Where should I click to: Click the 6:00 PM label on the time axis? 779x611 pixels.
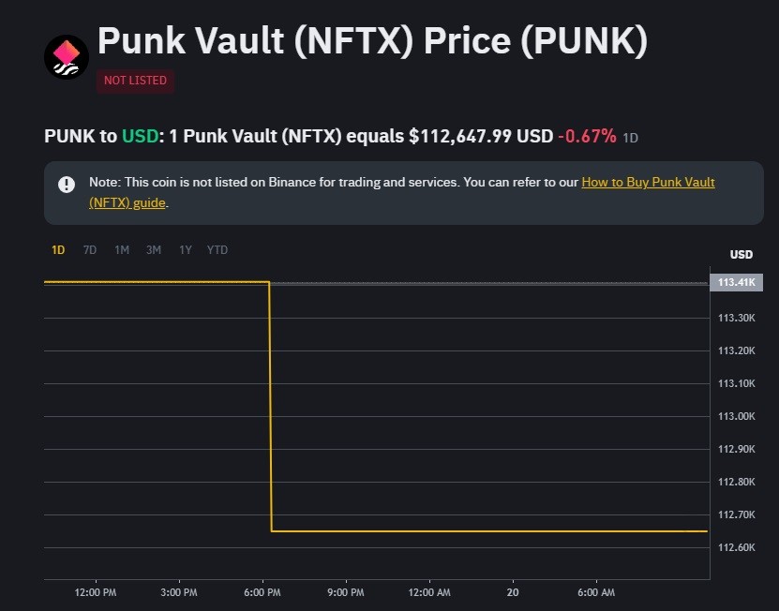[x=262, y=592]
